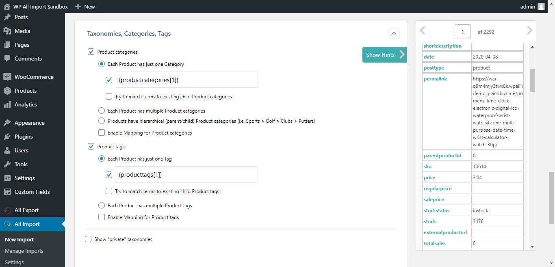Click the Appearance paintbrush icon
Image resolution: width=555 pixels, height=267 pixels.
coord(7,123)
